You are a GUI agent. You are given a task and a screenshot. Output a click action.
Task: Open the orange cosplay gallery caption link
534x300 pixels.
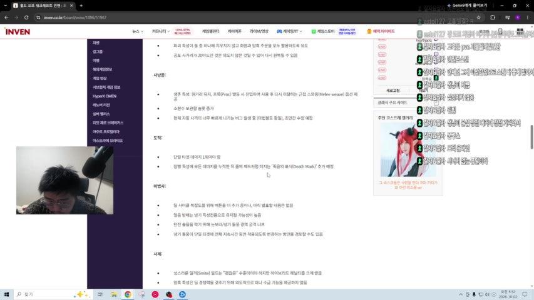408,185
